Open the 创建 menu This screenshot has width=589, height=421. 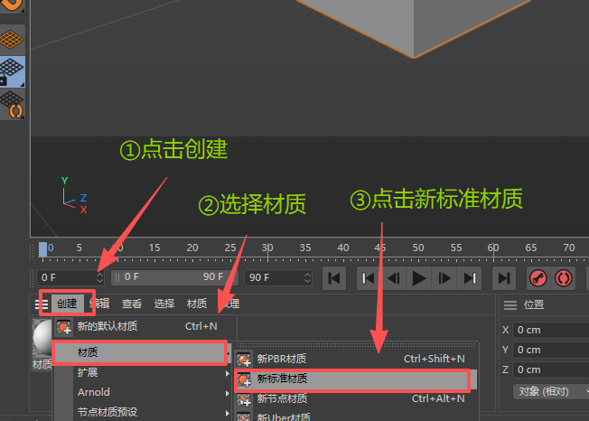(67, 304)
